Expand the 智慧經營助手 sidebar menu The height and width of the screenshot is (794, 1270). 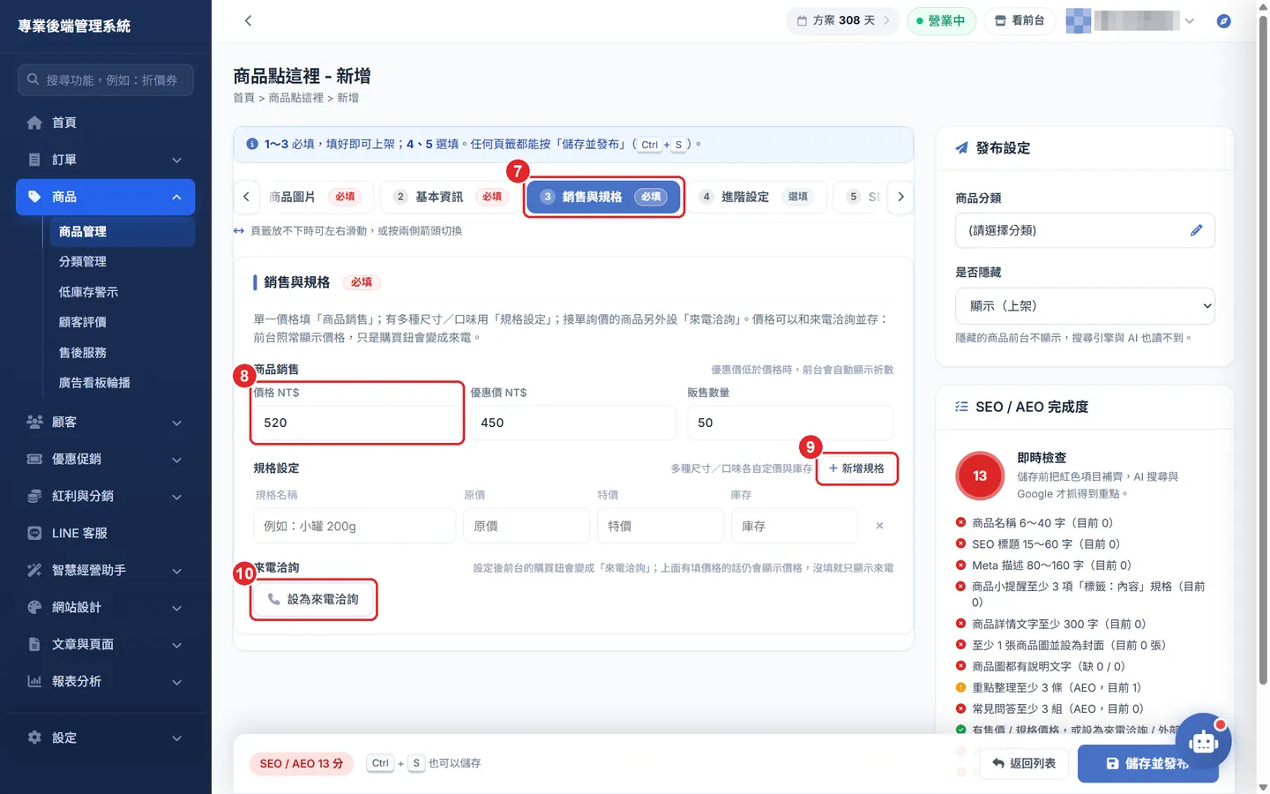point(106,570)
